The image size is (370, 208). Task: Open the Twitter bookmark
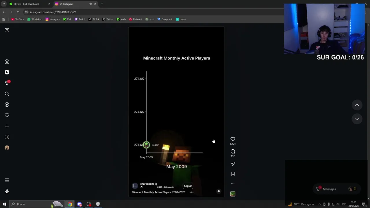108,19
